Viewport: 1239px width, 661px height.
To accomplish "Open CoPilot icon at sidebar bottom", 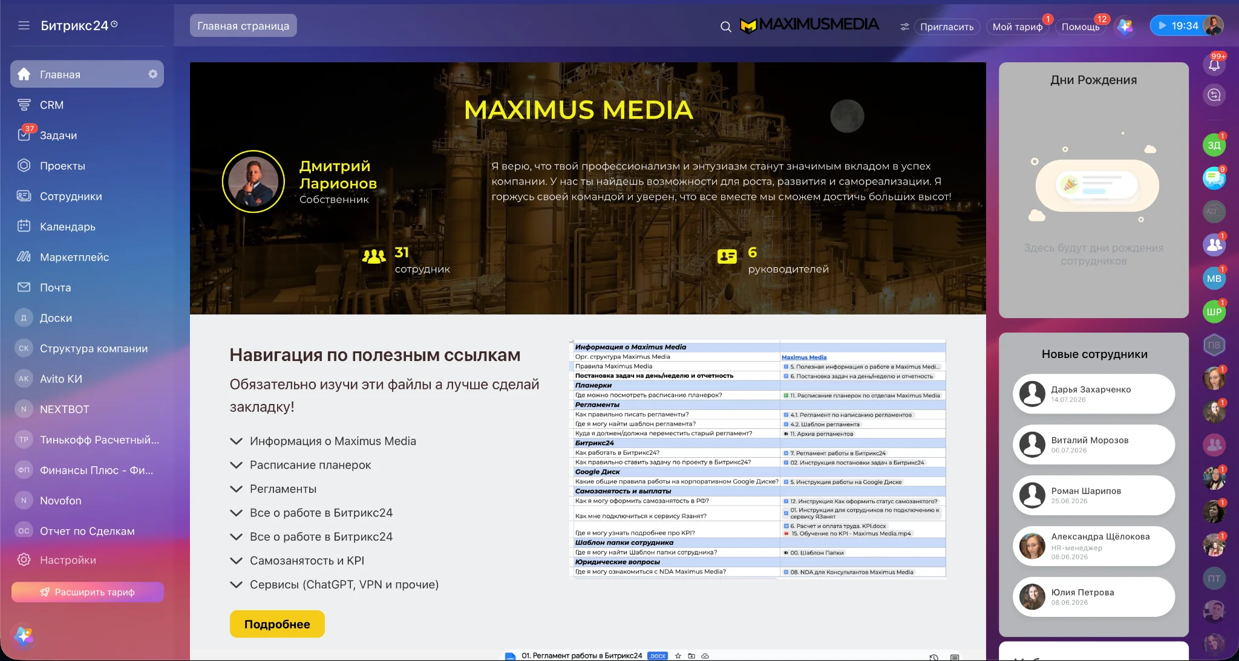I will [24, 636].
